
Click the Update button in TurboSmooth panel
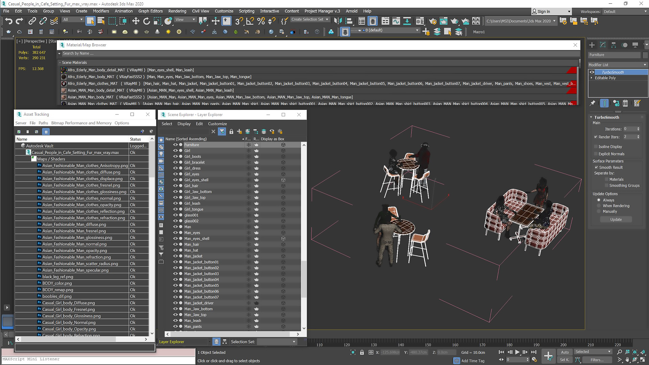[x=616, y=219]
